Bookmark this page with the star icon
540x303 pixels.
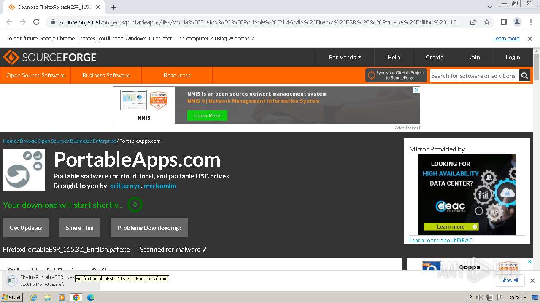[487, 22]
